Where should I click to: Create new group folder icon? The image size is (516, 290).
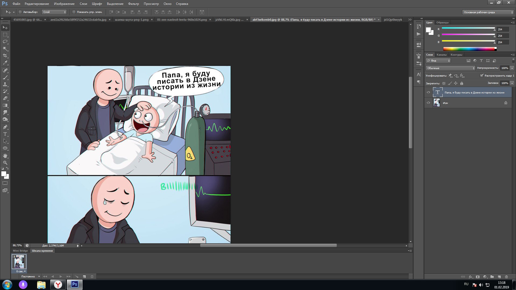click(x=492, y=277)
